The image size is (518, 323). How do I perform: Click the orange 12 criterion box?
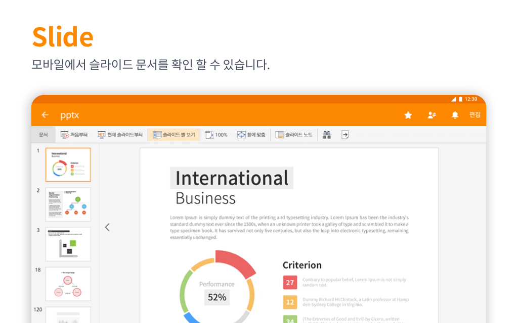(x=290, y=302)
